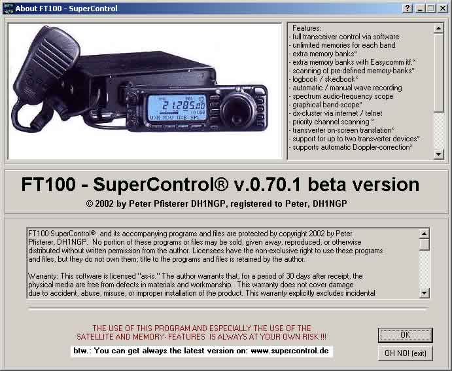Click the 'Features:' heading text
The width and height of the screenshot is (452, 371).
tap(307, 28)
